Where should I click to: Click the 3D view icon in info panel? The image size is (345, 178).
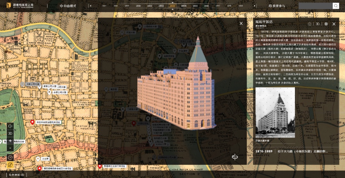pyautogui.click(x=318, y=24)
